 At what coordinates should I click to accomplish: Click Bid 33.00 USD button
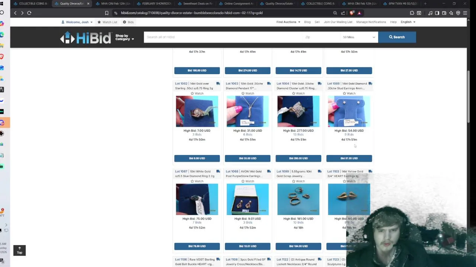click(247, 158)
